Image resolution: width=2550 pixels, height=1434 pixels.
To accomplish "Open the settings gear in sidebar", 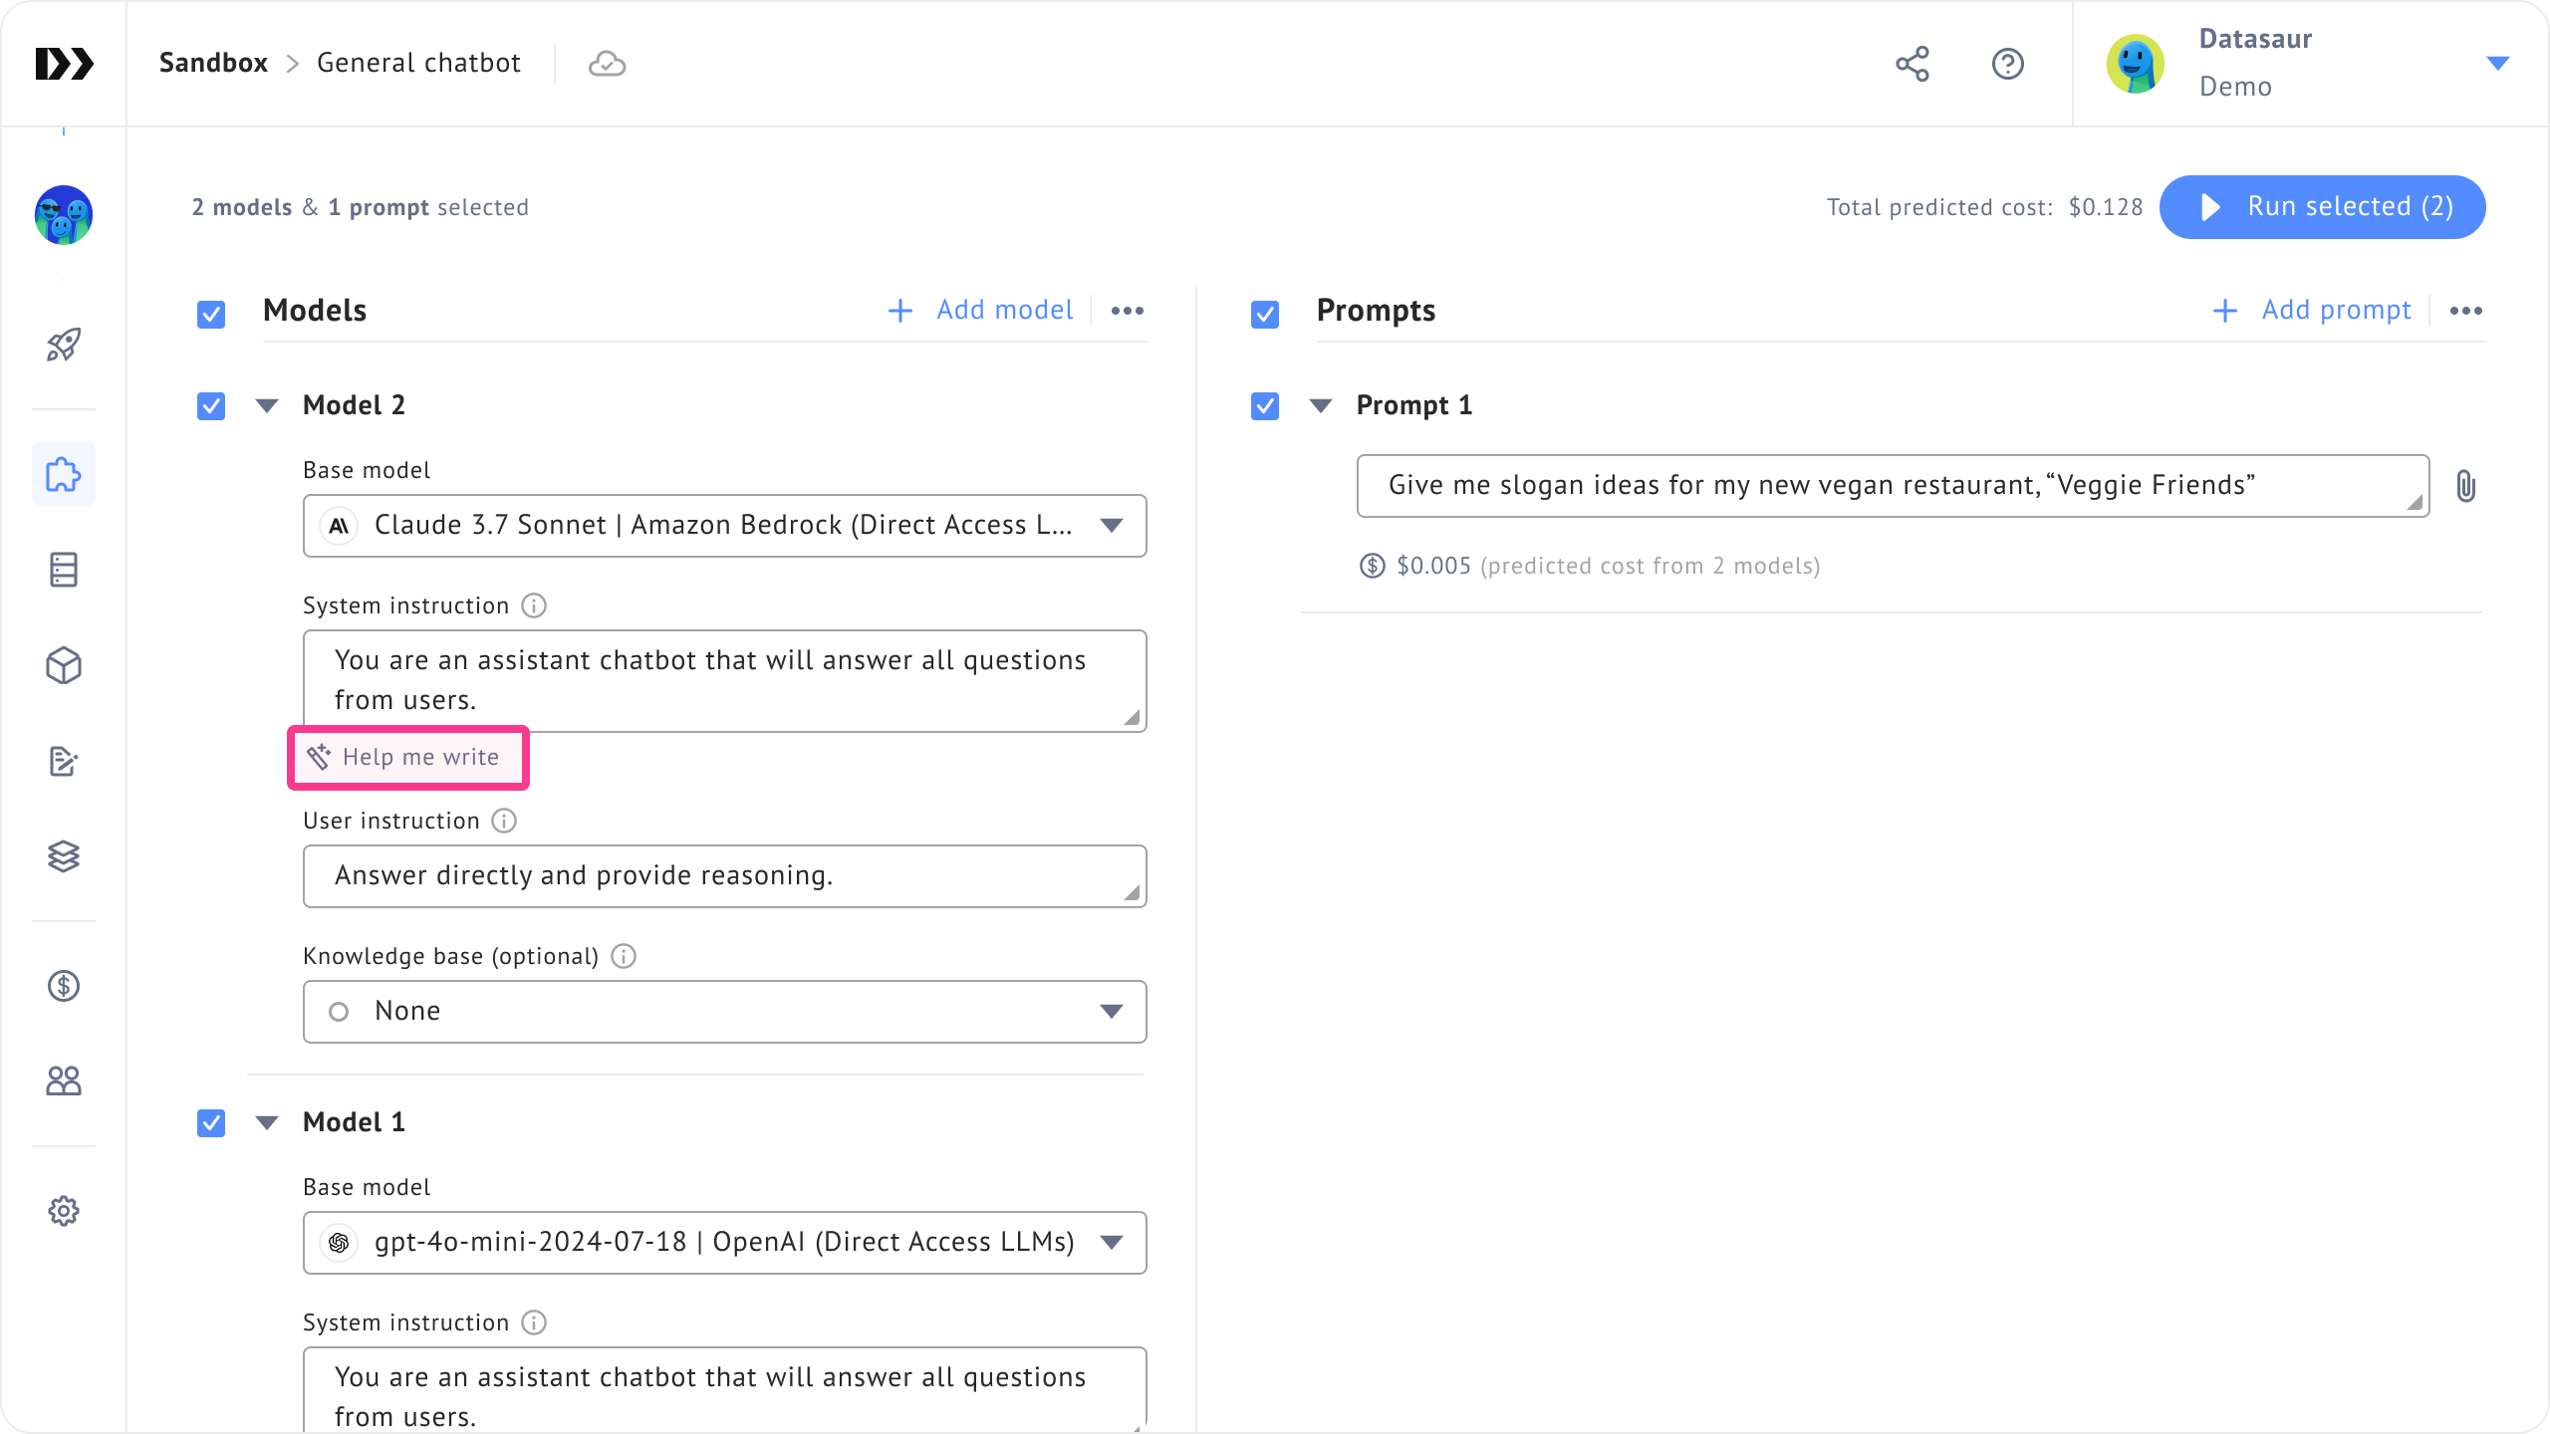I will click(64, 1211).
